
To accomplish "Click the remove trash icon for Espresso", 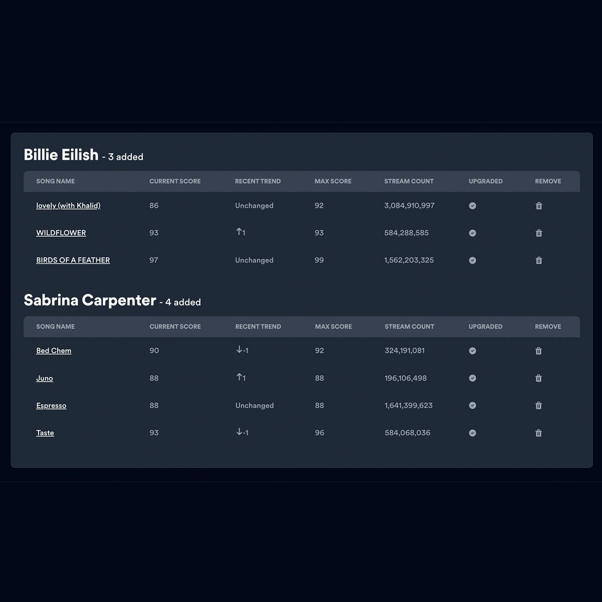I will (539, 405).
